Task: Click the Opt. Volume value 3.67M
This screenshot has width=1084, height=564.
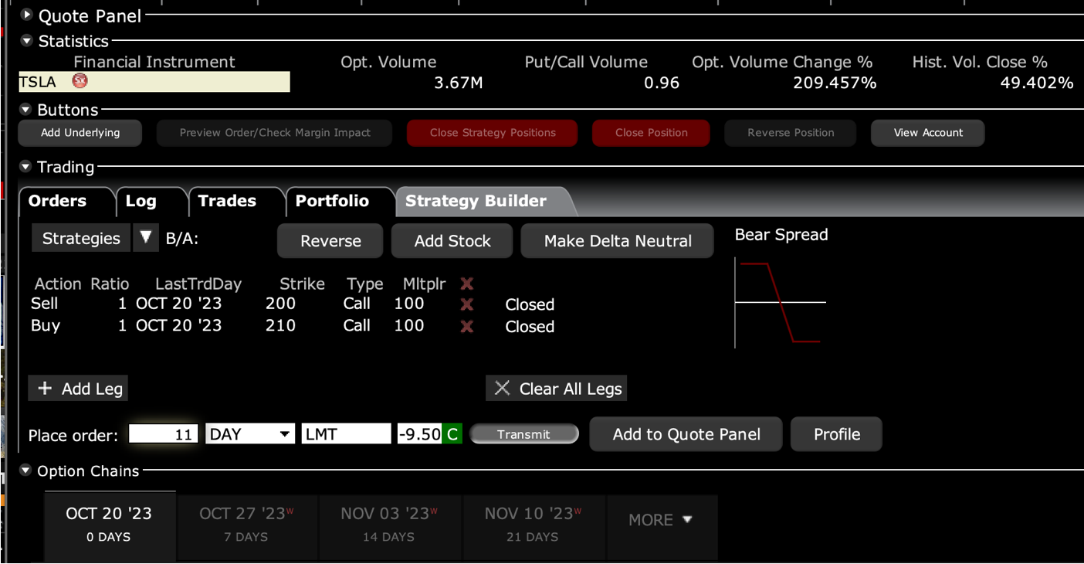Action: click(459, 83)
